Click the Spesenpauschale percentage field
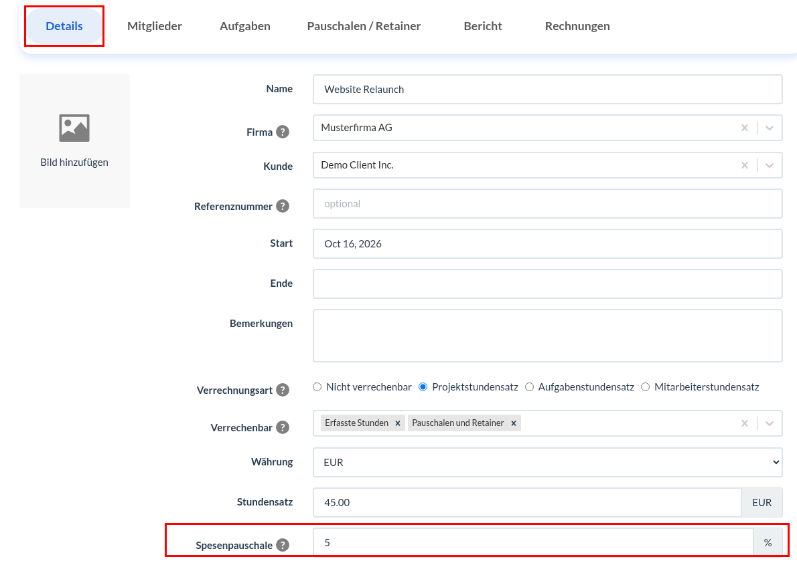This screenshot has height=563, width=797. (x=533, y=543)
